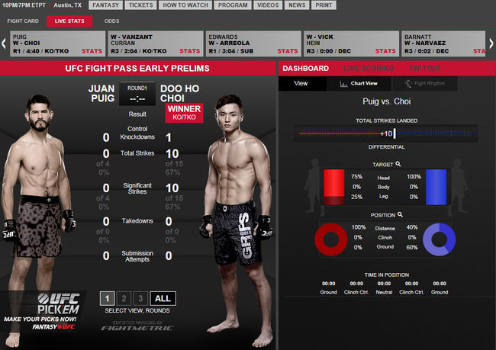Select the Edwards vs Arreola fight card
496x350 pixels.
[x=253, y=43]
